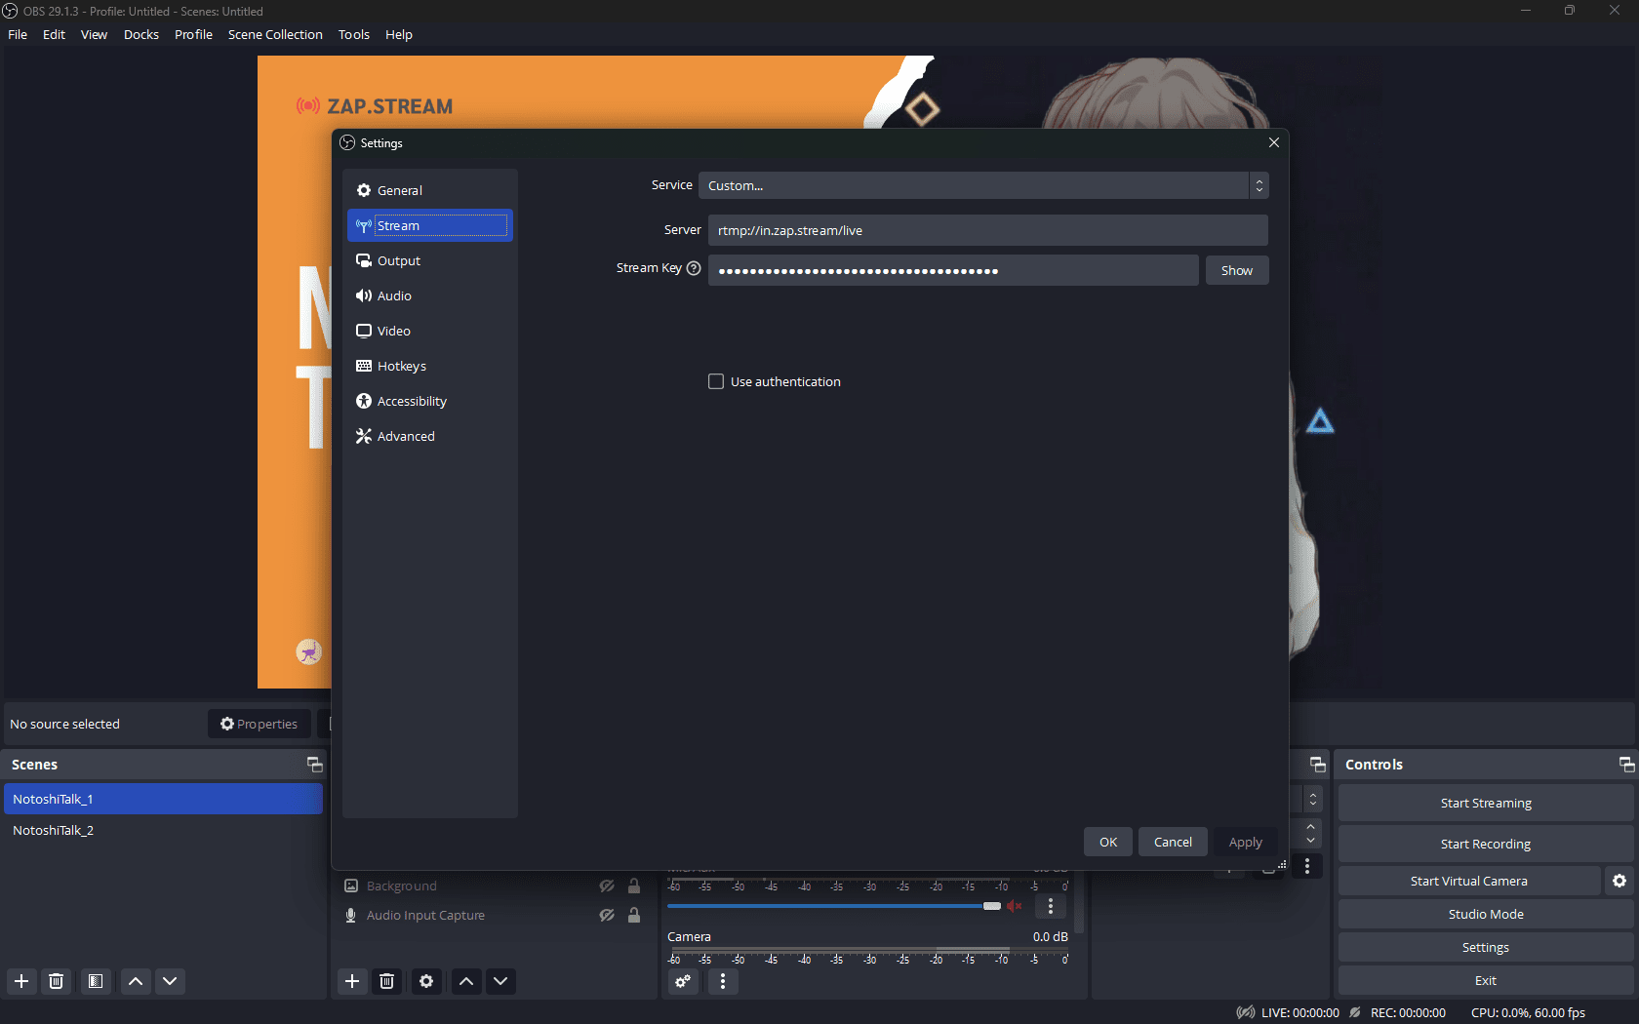Add a new scene with the plus icon
Image resolution: width=1639 pixels, height=1024 pixels.
(x=21, y=981)
